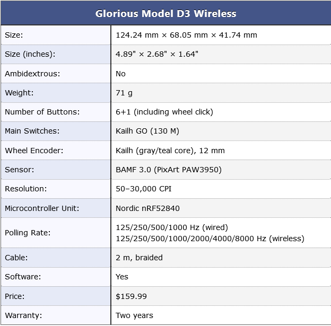Select the 'Yes' value for Software

point(122,277)
